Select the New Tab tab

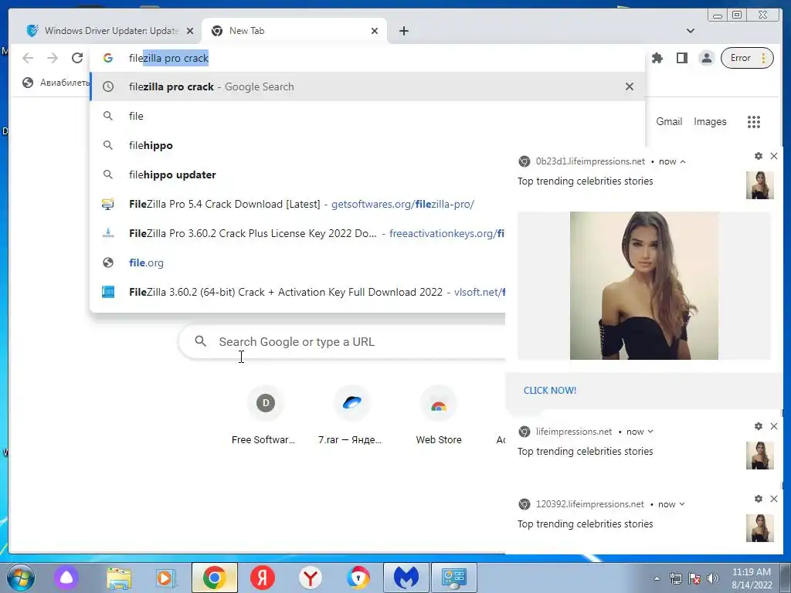click(294, 31)
